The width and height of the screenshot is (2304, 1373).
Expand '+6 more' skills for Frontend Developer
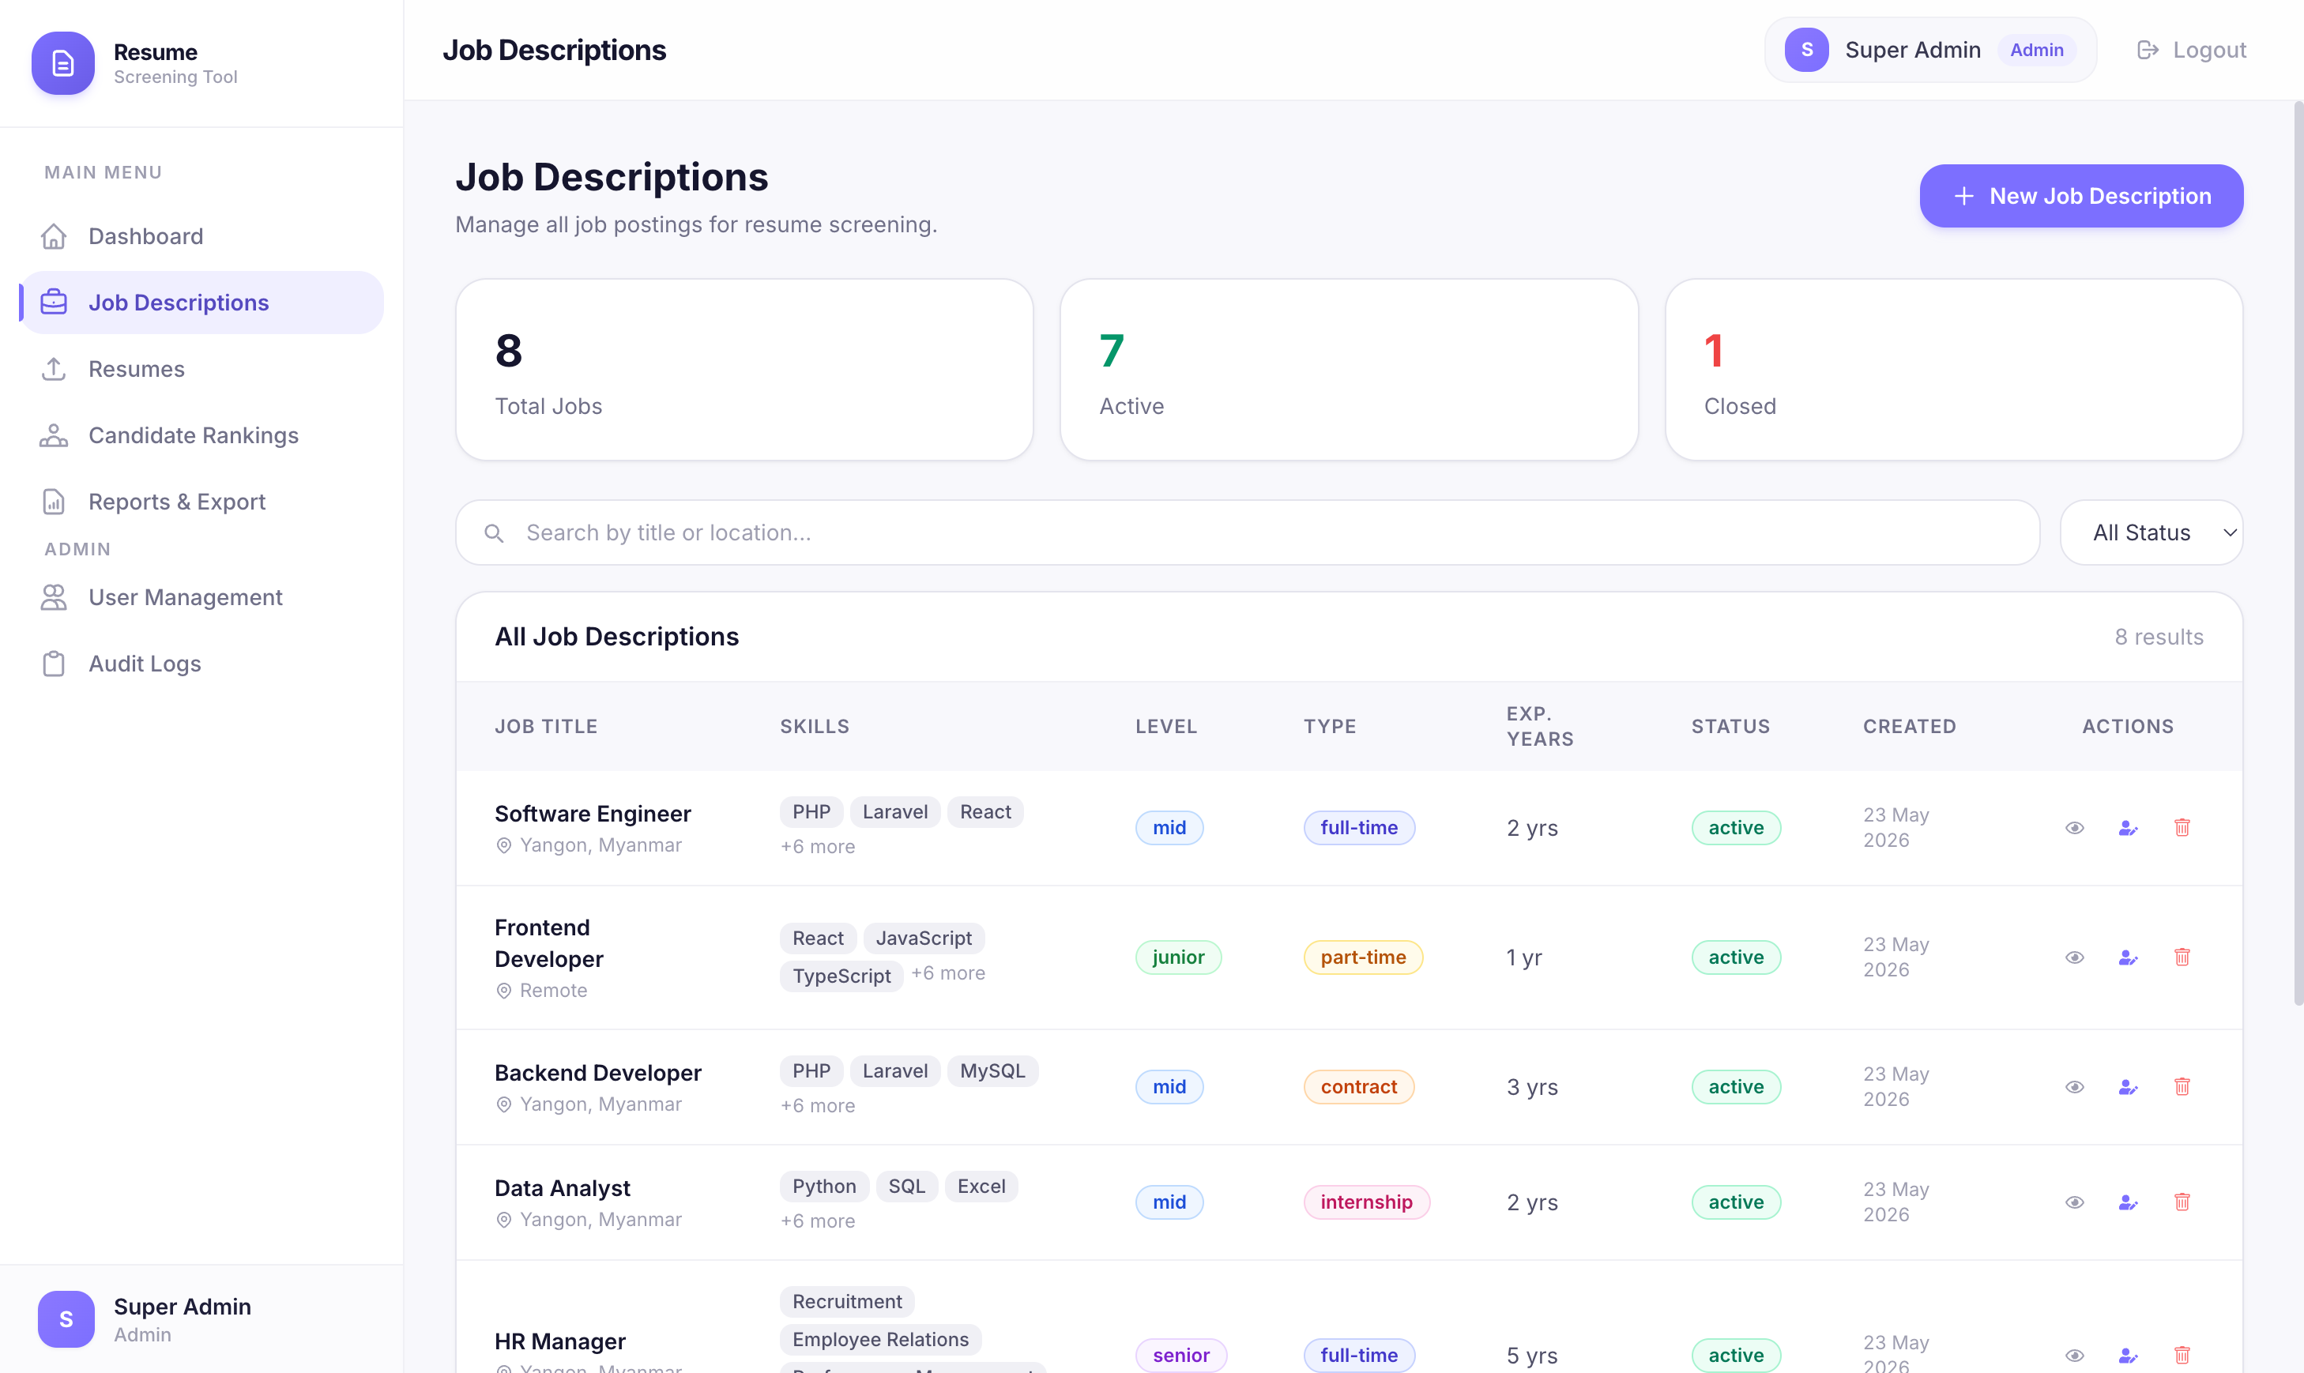[947, 973]
